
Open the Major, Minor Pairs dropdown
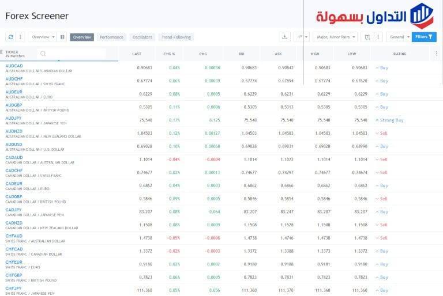(335, 37)
